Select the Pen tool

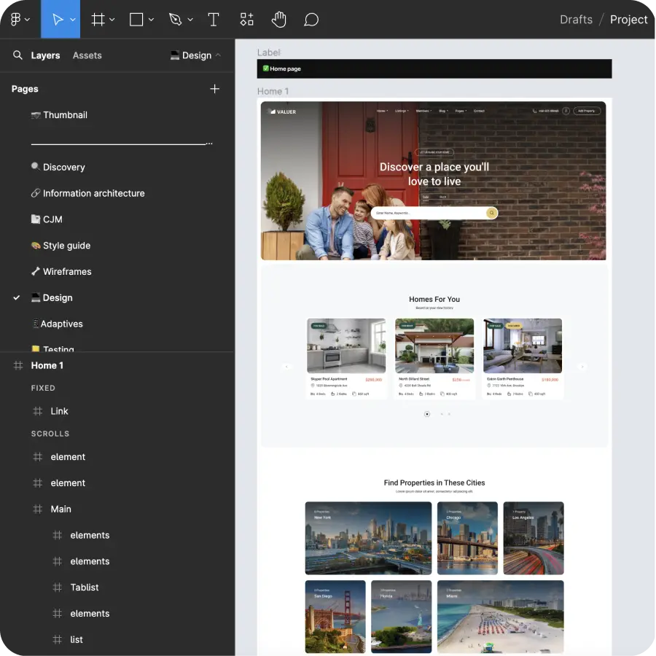(175, 19)
